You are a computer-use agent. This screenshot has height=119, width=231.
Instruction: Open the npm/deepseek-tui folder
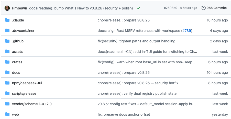click(27, 83)
